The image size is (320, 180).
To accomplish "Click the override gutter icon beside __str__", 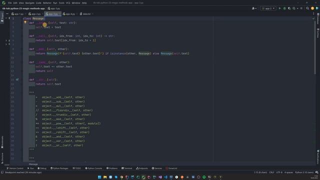I will (17, 79).
